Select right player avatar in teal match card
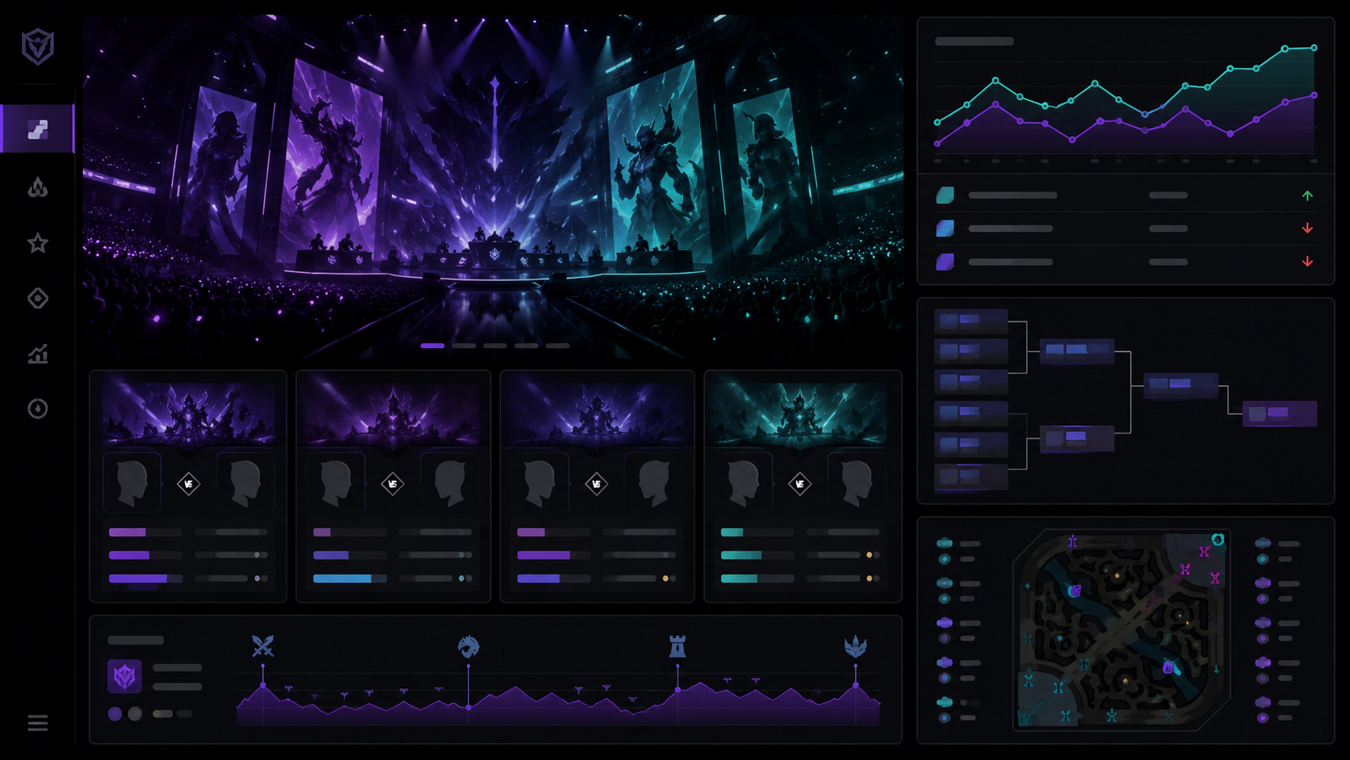1350x760 pixels. coord(857,483)
